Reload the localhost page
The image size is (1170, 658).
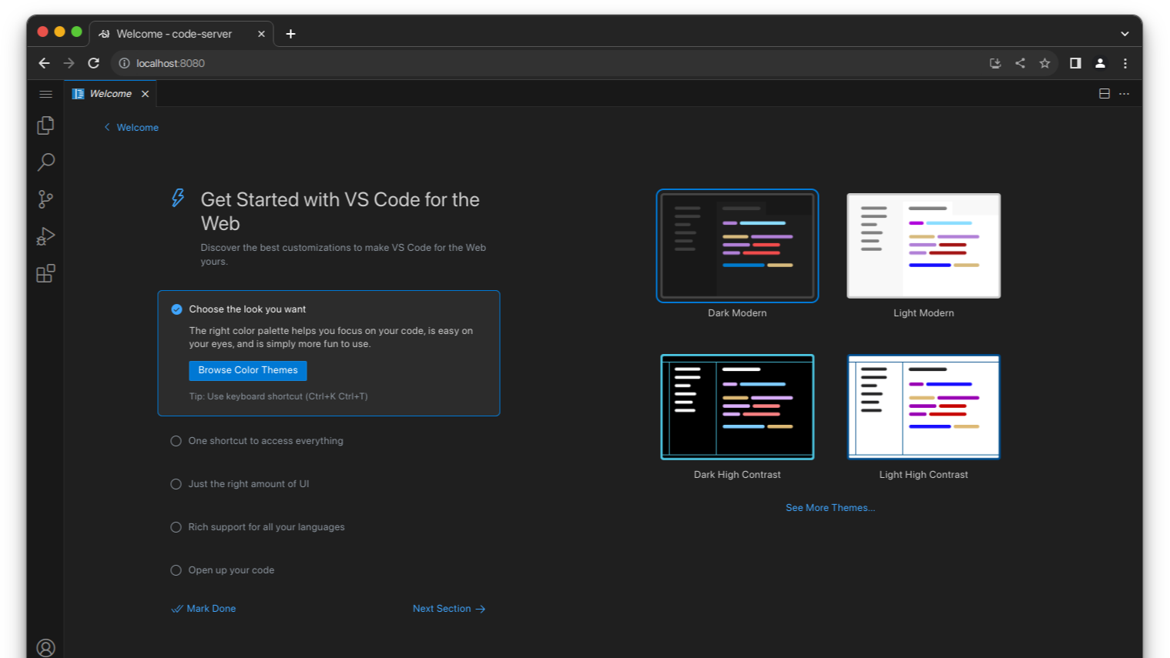pyautogui.click(x=93, y=63)
